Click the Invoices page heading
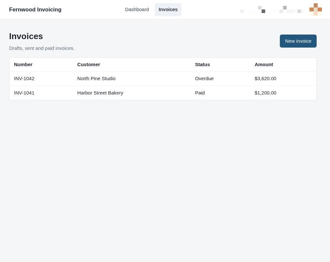This screenshot has width=330, height=262. tap(26, 36)
